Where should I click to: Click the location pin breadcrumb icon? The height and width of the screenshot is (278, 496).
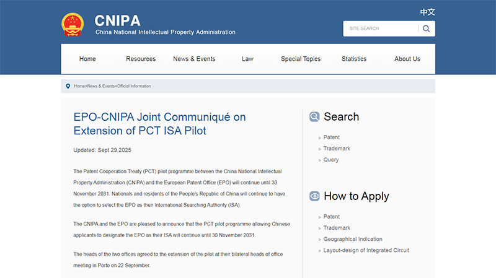click(x=68, y=86)
